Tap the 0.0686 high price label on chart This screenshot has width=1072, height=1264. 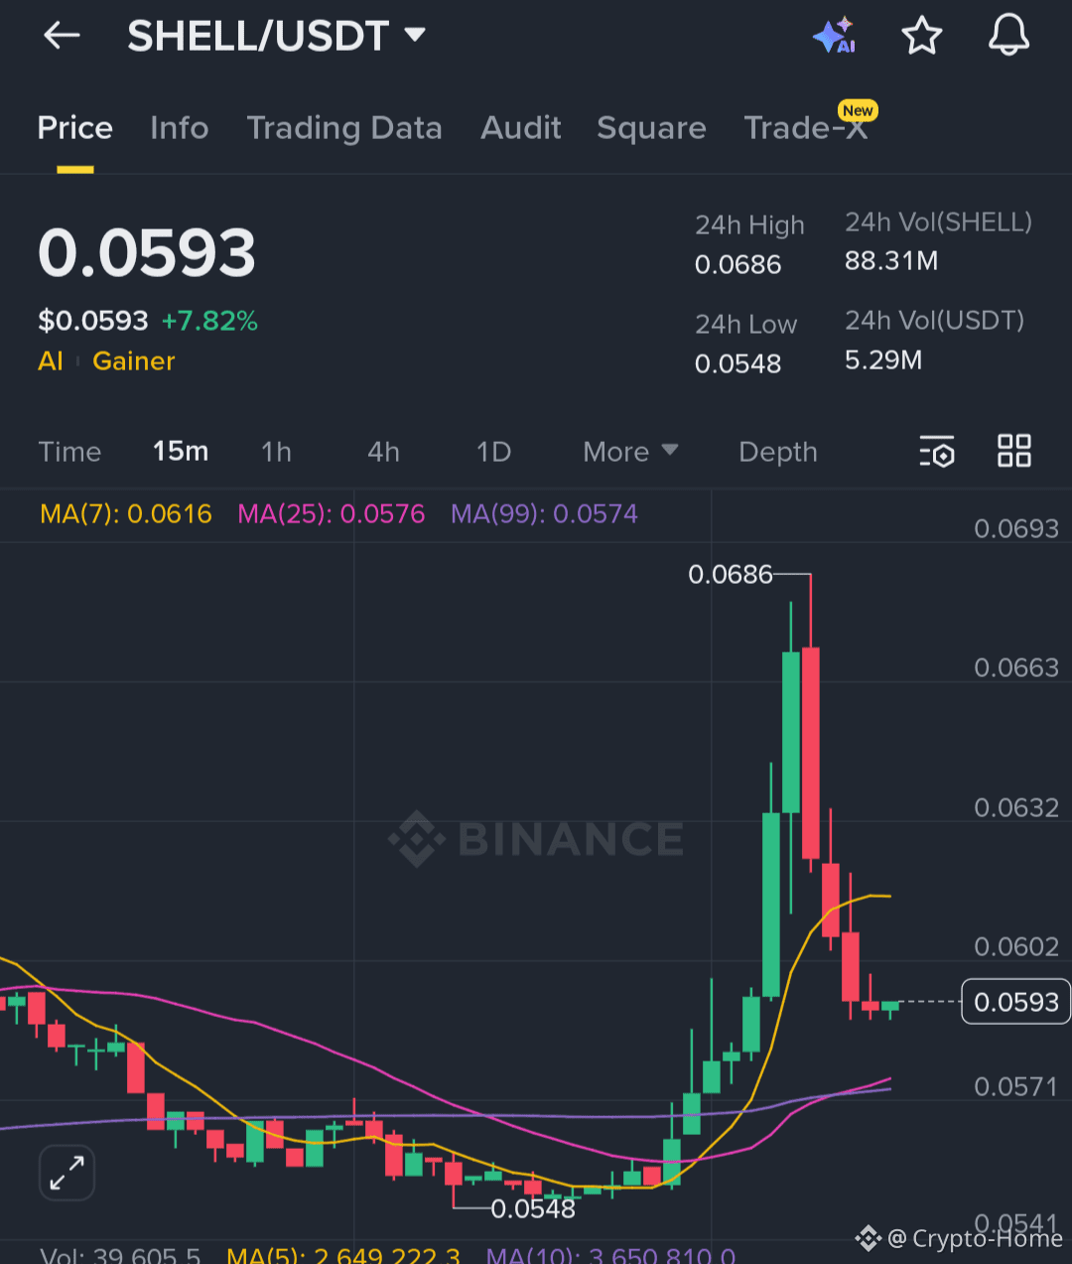click(x=730, y=574)
